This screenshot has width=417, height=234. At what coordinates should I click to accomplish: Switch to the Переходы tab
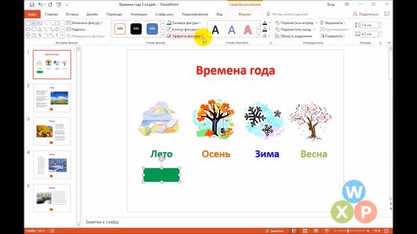115,14
